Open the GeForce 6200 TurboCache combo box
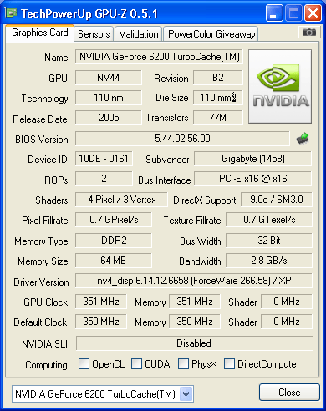Screen dimensions: 326x411 pyautogui.click(x=103, y=393)
